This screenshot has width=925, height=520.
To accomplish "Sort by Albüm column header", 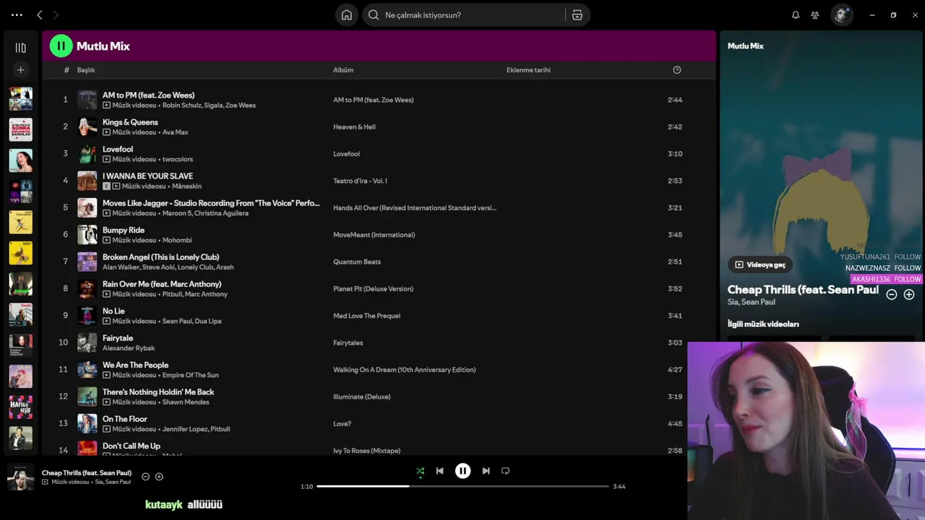I will [343, 70].
